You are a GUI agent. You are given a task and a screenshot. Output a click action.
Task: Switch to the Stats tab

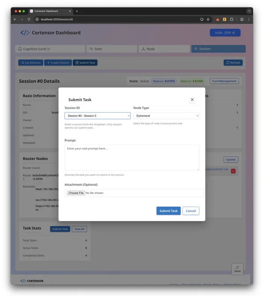112,49
